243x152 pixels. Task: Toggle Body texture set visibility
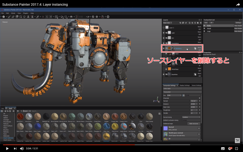pos(204,26)
